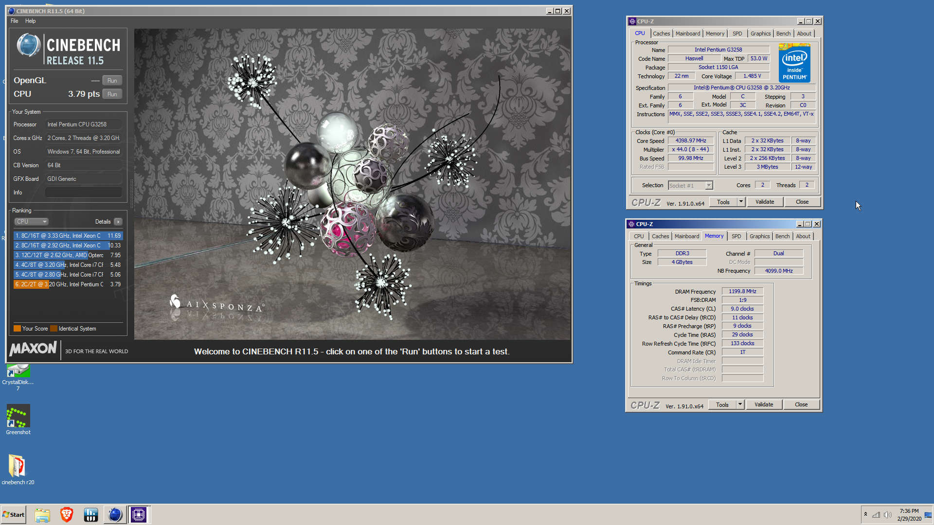Click the Identical System color swatch
The width and height of the screenshot is (934, 525).
pyautogui.click(x=54, y=329)
